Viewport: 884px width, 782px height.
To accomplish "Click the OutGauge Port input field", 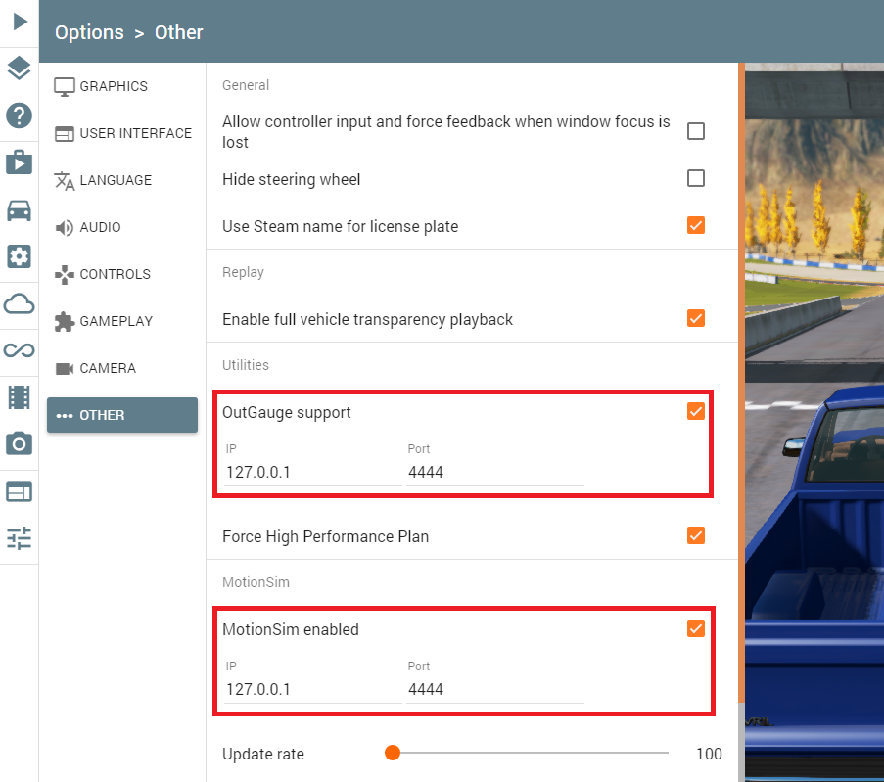I will (494, 472).
